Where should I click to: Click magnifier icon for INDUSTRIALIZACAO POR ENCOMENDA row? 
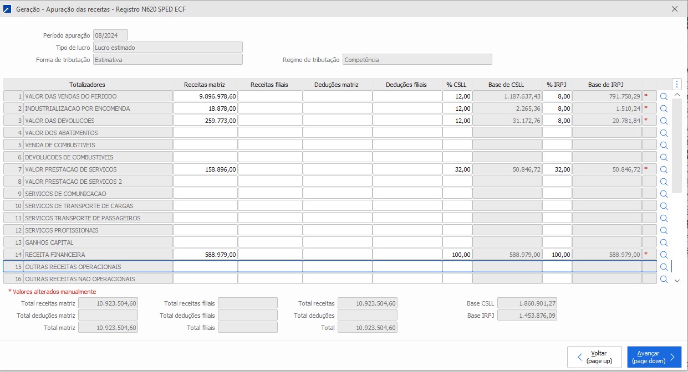click(x=664, y=108)
